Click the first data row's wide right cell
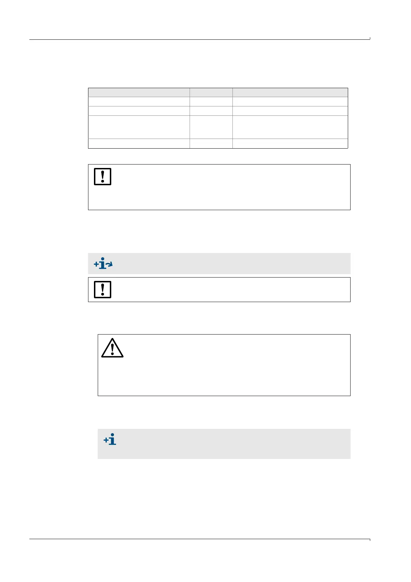 [x=290, y=102]
